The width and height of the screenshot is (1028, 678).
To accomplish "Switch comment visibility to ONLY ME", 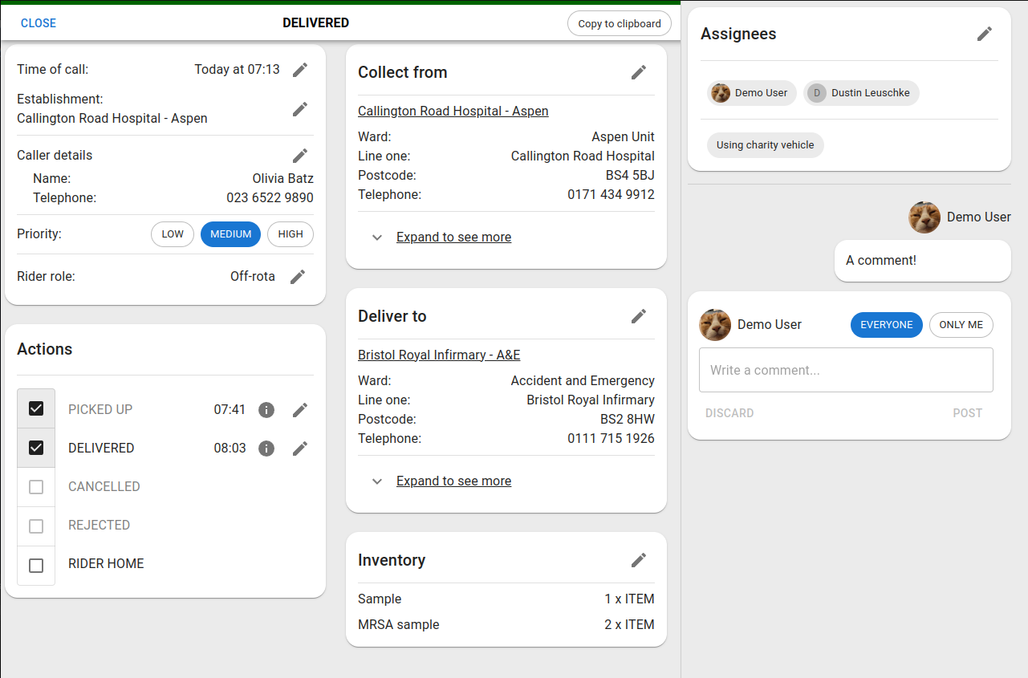I will (x=961, y=324).
